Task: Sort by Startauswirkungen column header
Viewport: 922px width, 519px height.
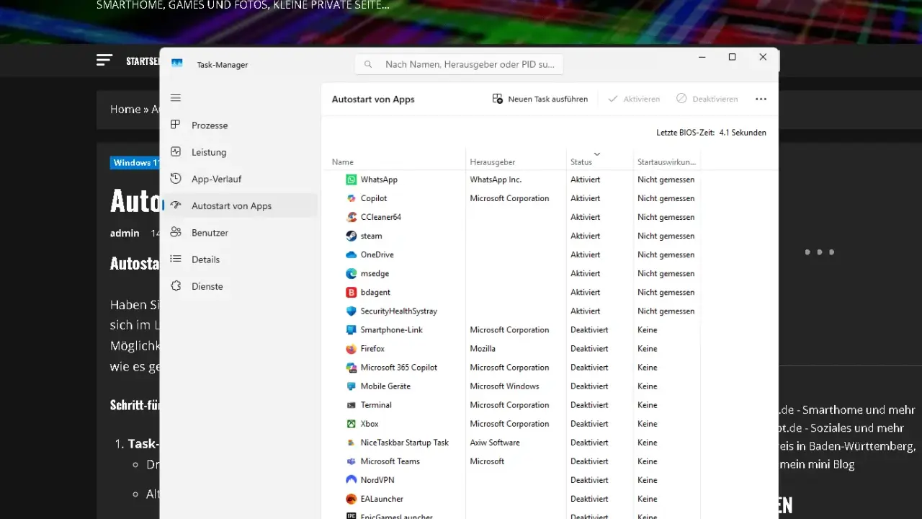Action: [666, 162]
